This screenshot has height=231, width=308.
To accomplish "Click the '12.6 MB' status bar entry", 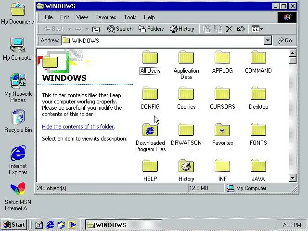I will [x=199, y=188].
